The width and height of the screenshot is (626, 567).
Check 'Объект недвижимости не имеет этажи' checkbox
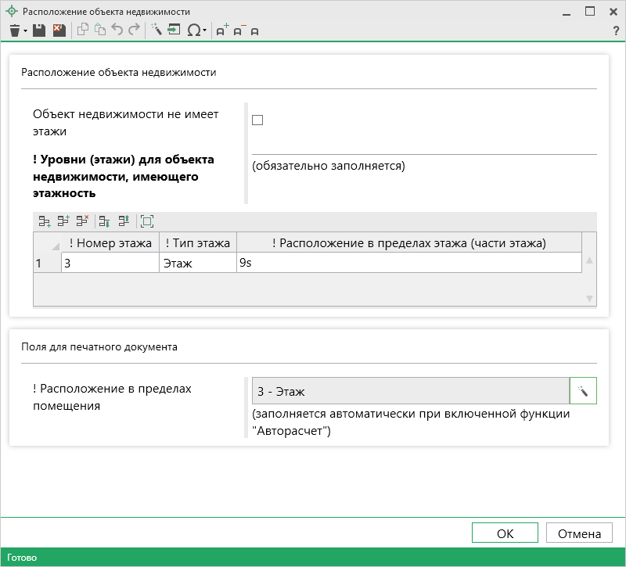(257, 120)
